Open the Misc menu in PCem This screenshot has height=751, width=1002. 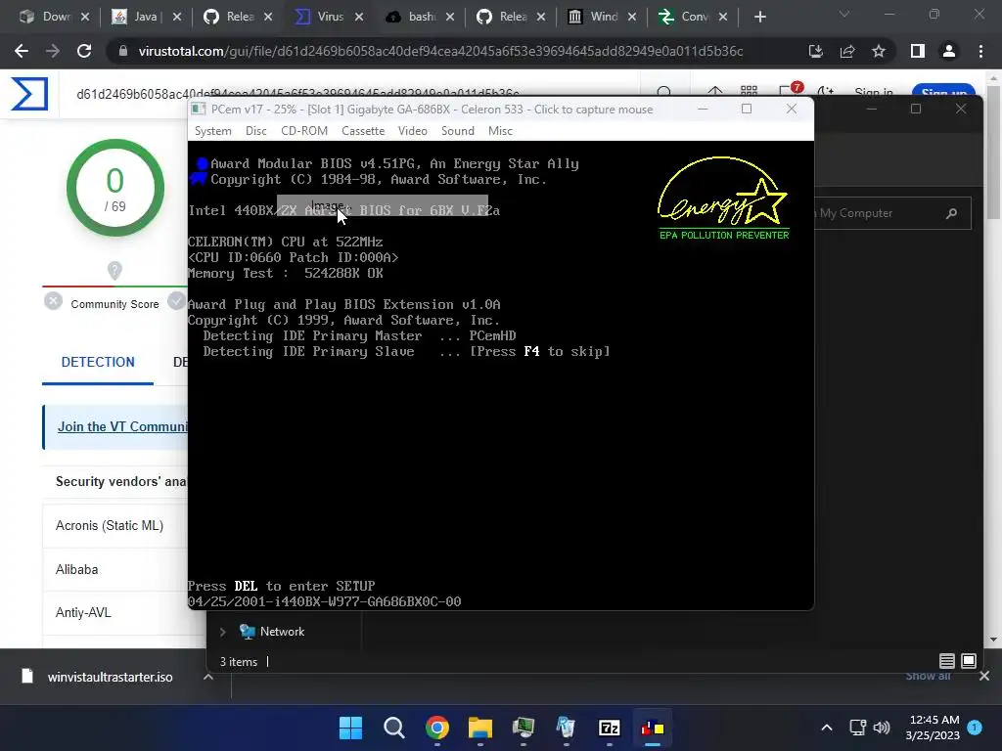point(500,131)
